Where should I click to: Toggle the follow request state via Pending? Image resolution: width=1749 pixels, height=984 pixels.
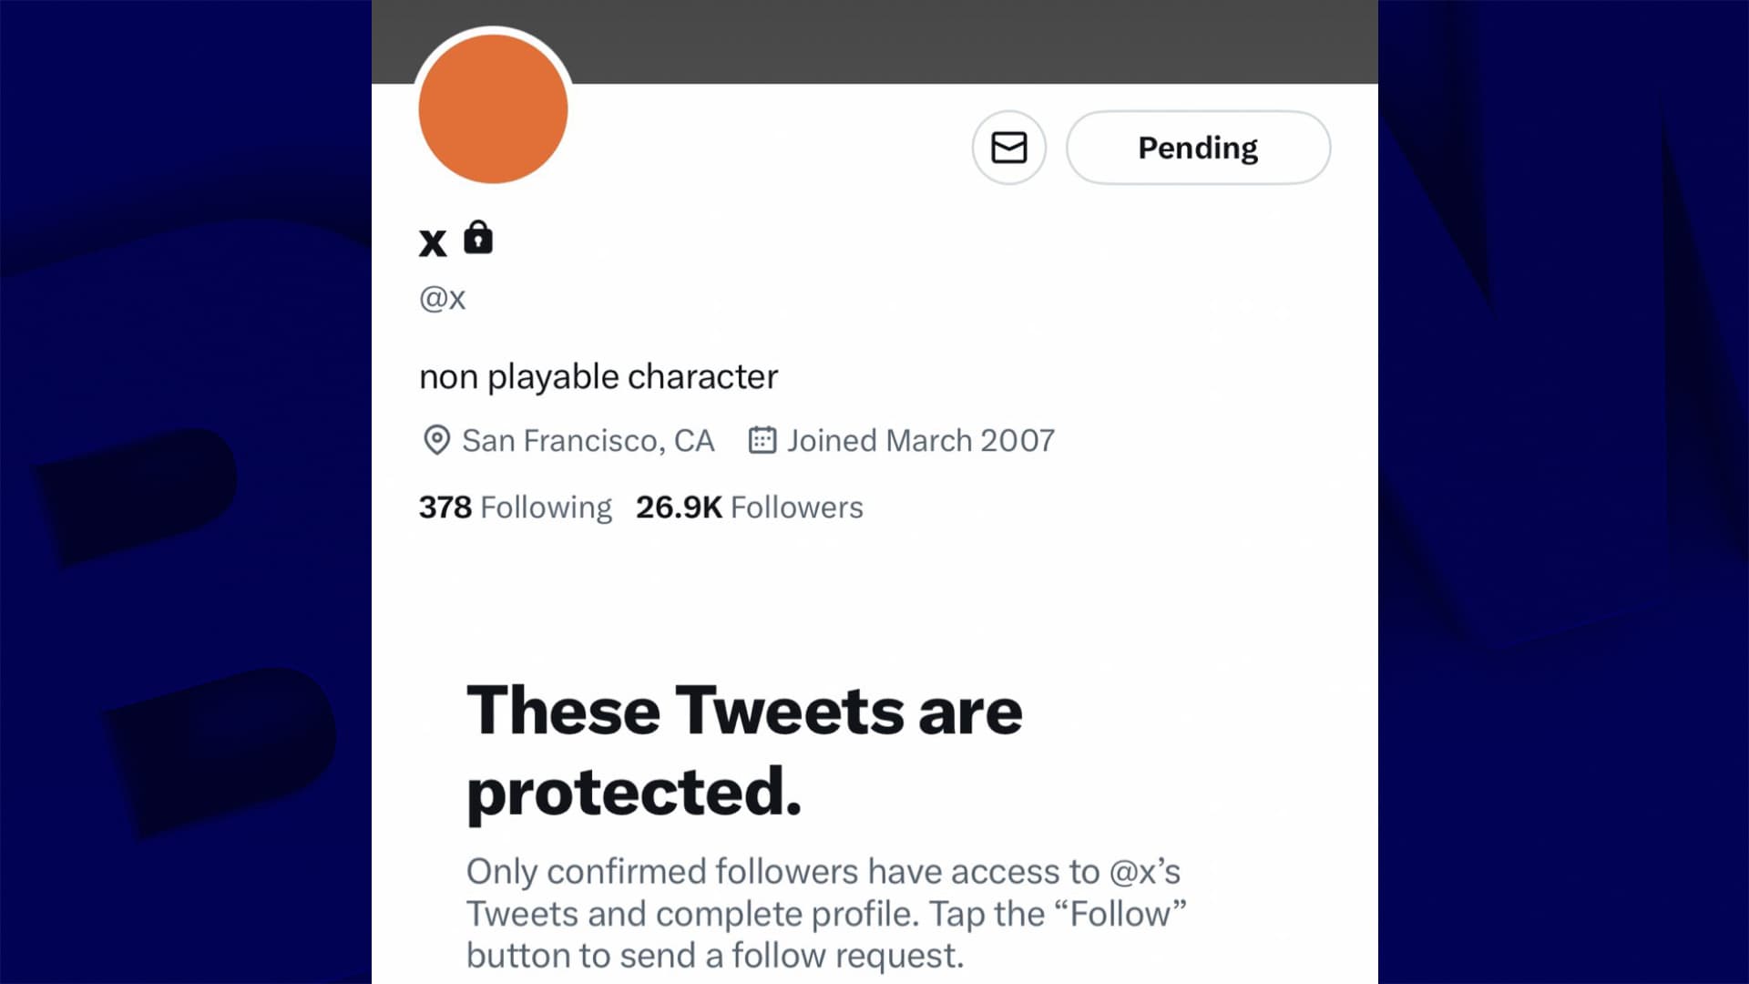tap(1197, 148)
